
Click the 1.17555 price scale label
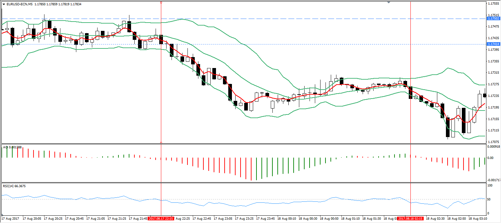494,3
